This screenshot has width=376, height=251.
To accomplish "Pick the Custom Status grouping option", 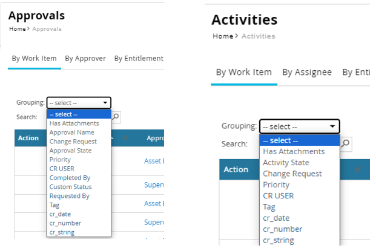I will click(70, 187).
